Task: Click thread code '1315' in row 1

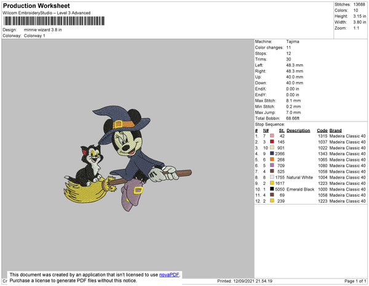Action: (x=323, y=136)
